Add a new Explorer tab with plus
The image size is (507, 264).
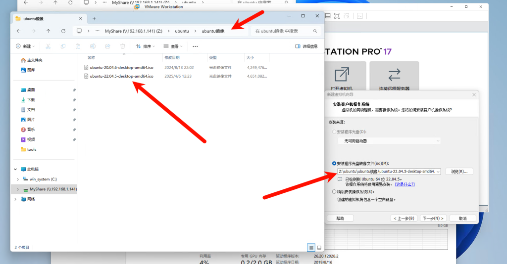pos(94,19)
